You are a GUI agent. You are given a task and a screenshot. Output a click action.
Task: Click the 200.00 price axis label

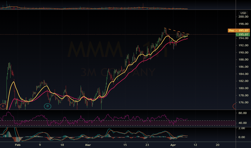coord(243,17)
